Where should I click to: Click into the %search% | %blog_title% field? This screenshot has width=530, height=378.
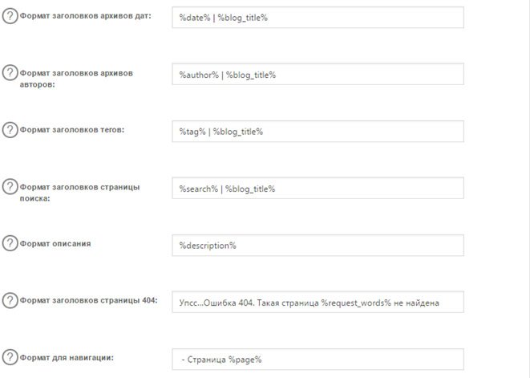tap(318, 189)
